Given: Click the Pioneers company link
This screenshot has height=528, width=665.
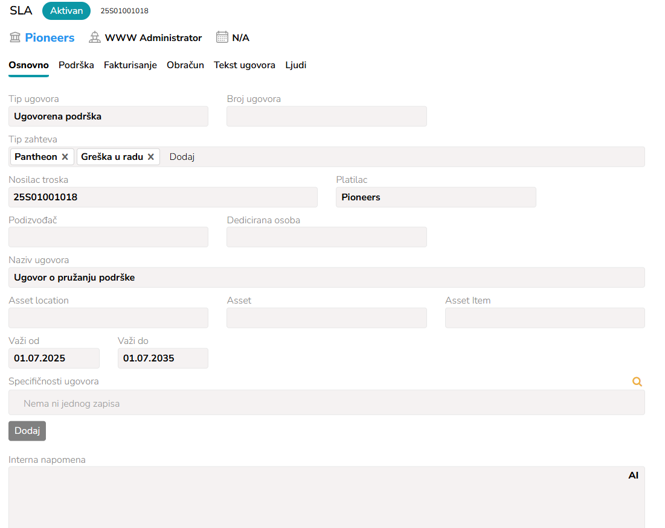Looking at the screenshot, I should [x=50, y=37].
